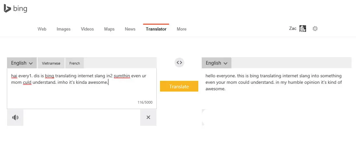Open the More menu
The height and width of the screenshot is (163, 356).
pyautogui.click(x=182, y=29)
